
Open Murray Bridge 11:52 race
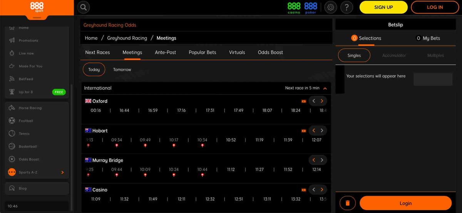click(288, 169)
